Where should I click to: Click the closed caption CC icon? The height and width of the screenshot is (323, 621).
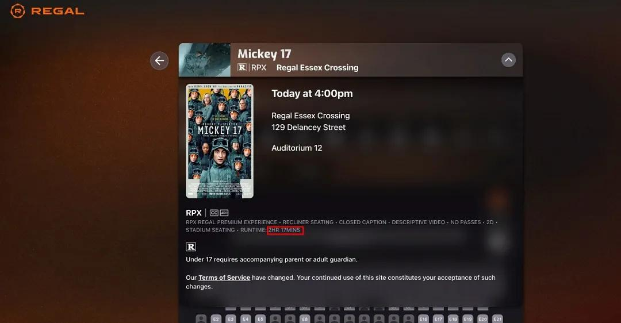coord(214,213)
